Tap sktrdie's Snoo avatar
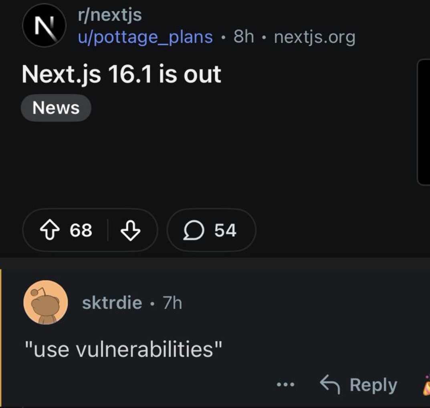The height and width of the screenshot is (408, 430). click(45, 302)
